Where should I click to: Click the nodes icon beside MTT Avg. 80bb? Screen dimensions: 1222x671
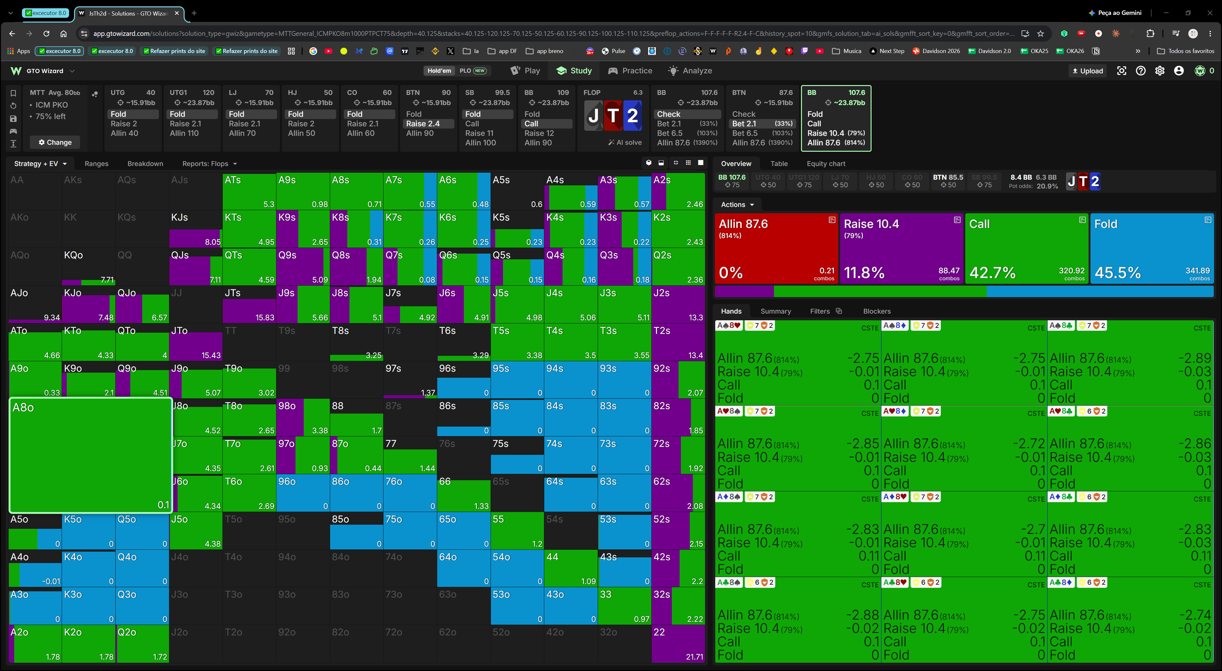95,94
